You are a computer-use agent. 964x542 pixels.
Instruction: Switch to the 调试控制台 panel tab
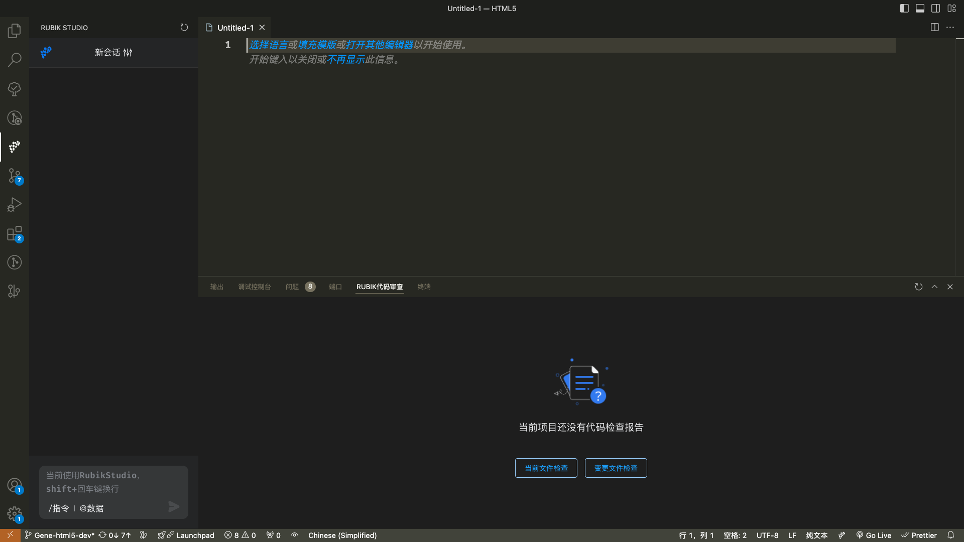[255, 287]
